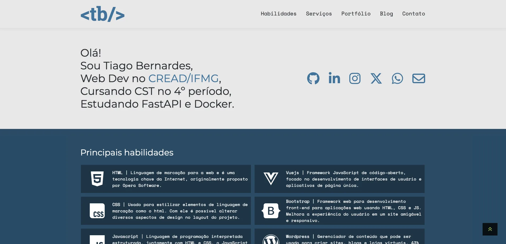Click the 'Olá!' greeting text

(x=91, y=53)
